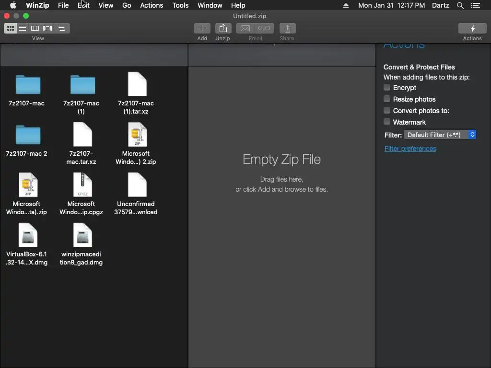Switch to icon grid view
The height and width of the screenshot is (368, 491).
pos(11,28)
